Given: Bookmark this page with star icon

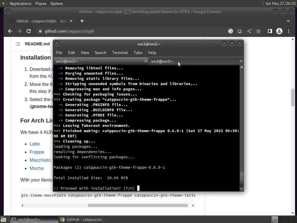Looking at the screenshot, I should click(x=258, y=31).
